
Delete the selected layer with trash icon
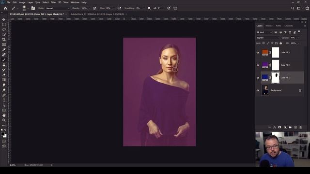point(300,128)
